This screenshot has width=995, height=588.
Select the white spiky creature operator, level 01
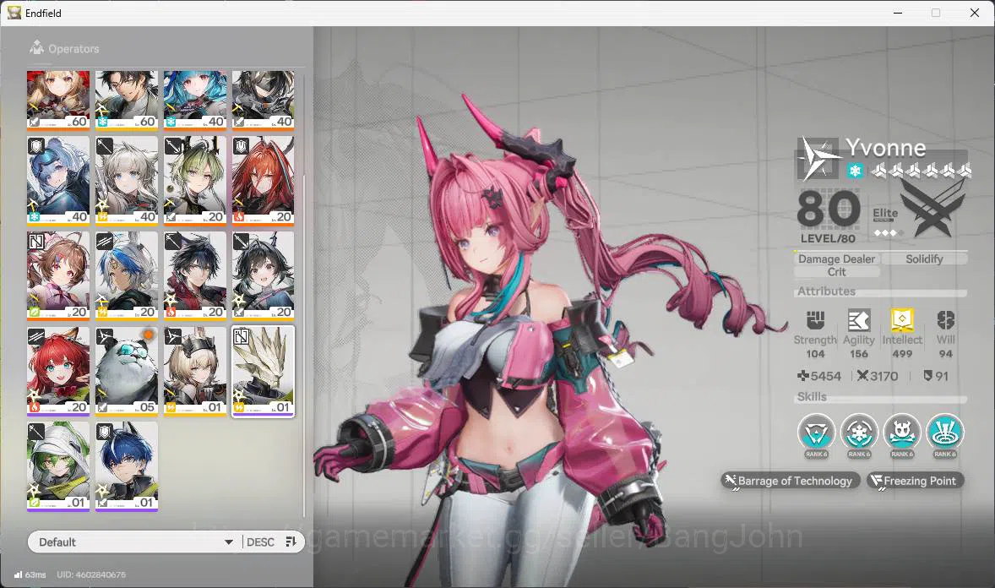coord(263,371)
